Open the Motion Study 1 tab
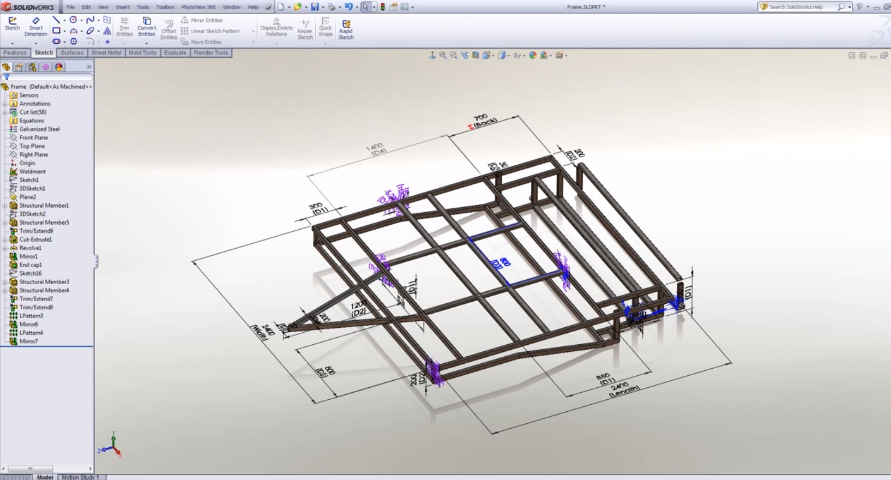The image size is (891, 480). coord(80,477)
